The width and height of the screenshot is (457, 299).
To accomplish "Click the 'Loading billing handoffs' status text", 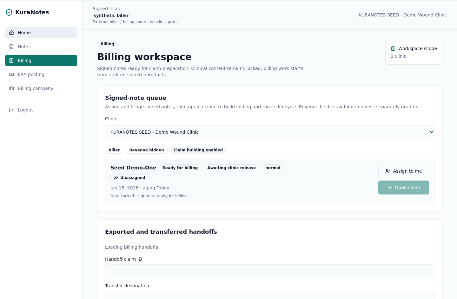I will 131,247.
